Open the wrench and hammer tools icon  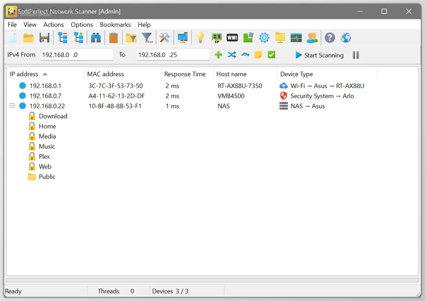click(x=165, y=38)
